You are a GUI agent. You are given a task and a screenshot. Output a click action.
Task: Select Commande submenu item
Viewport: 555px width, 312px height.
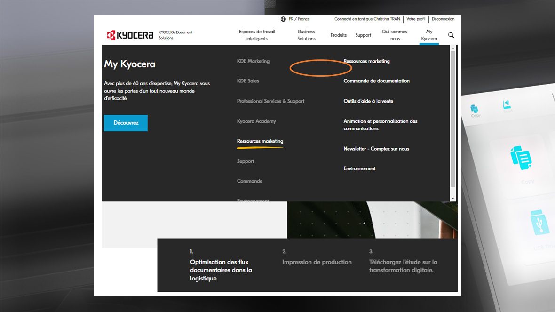click(250, 181)
